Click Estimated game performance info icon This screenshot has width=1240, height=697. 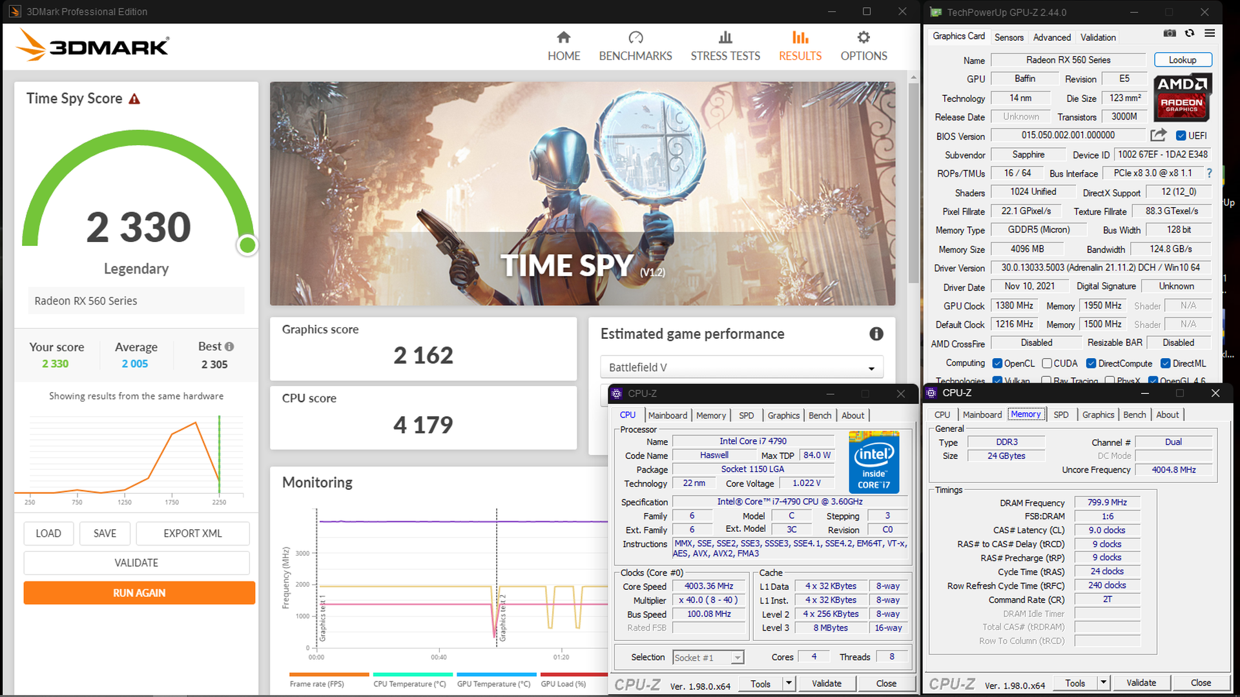[876, 334]
